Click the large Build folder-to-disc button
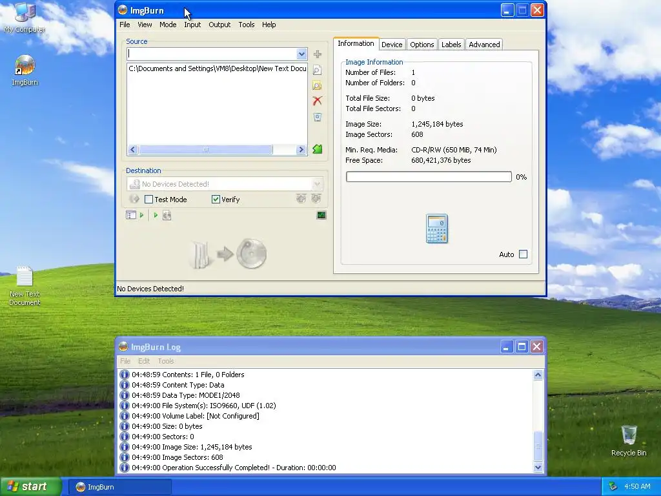This screenshot has width=661, height=496. [229, 254]
